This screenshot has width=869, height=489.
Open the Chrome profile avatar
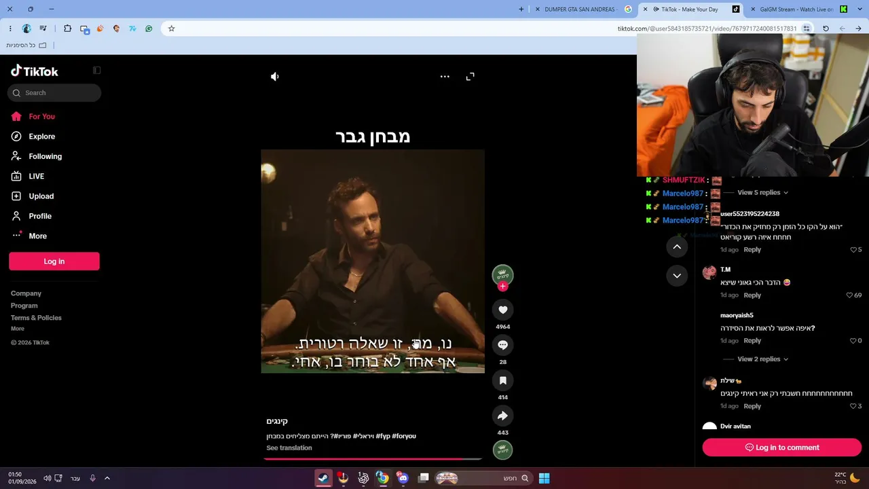tap(26, 29)
